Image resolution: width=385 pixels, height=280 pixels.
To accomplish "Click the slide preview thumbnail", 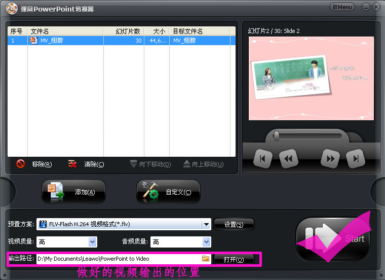I will pyautogui.click(x=311, y=79).
